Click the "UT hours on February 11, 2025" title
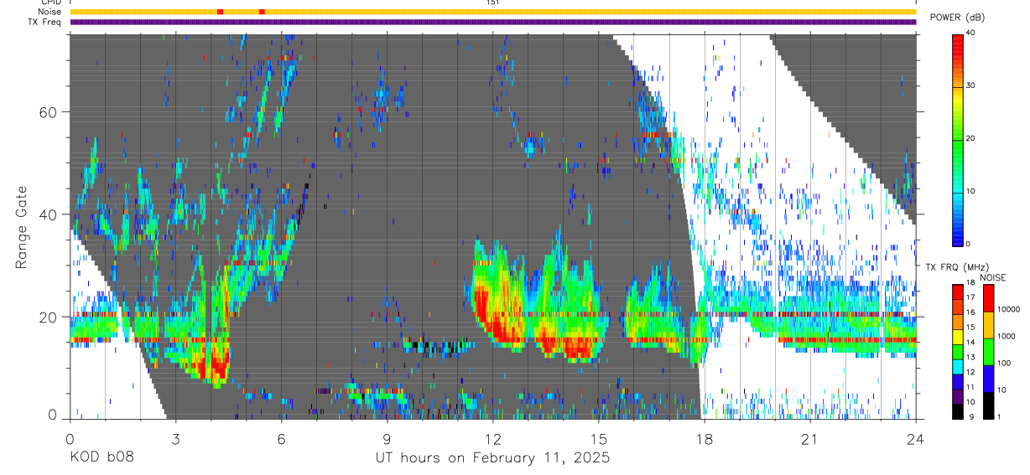 pyautogui.click(x=492, y=458)
